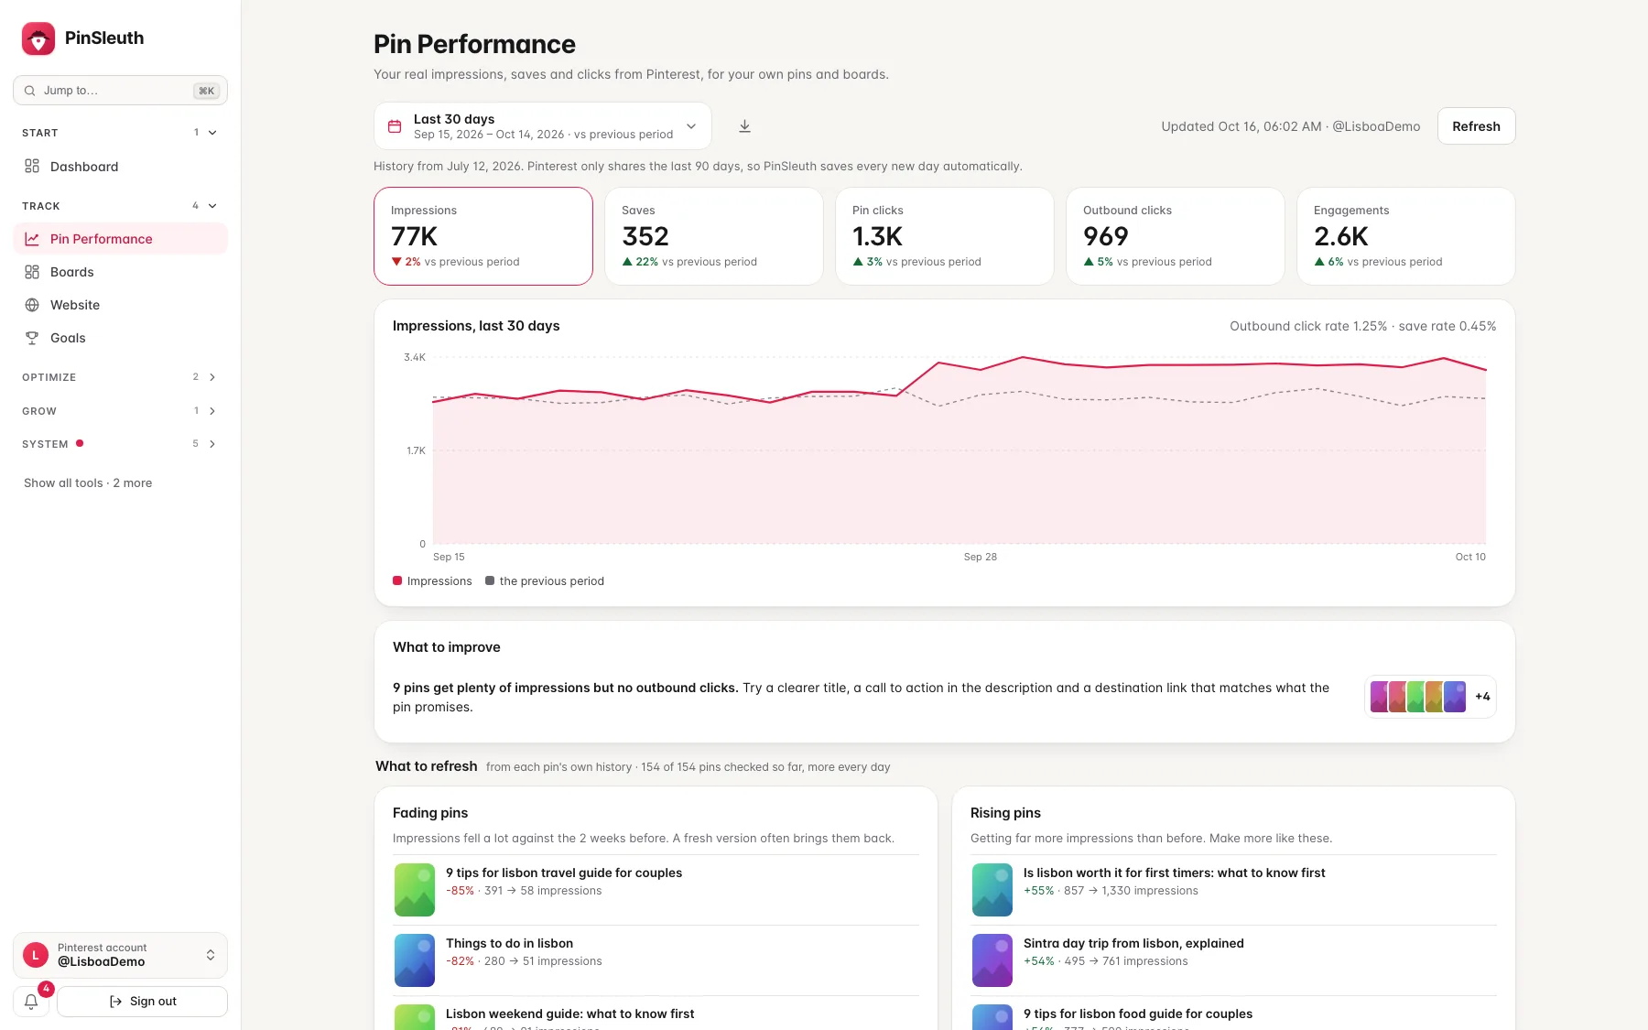Click the Pin Performance chart icon
The width and height of the screenshot is (1648, 1030).
click(32, 239)
